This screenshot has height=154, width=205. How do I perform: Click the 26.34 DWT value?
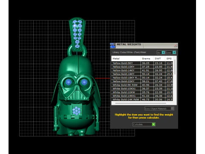click(158, 85)
